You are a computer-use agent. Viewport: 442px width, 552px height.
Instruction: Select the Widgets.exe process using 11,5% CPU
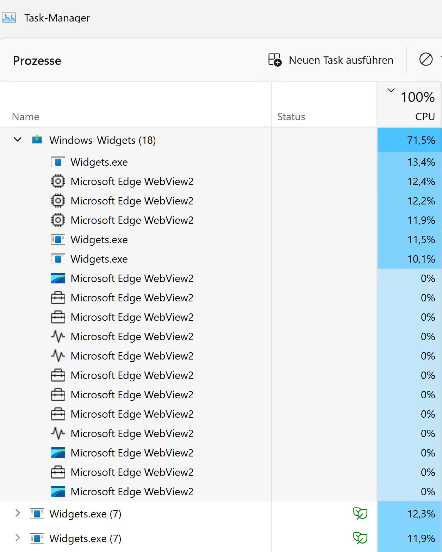click(99, 240)
